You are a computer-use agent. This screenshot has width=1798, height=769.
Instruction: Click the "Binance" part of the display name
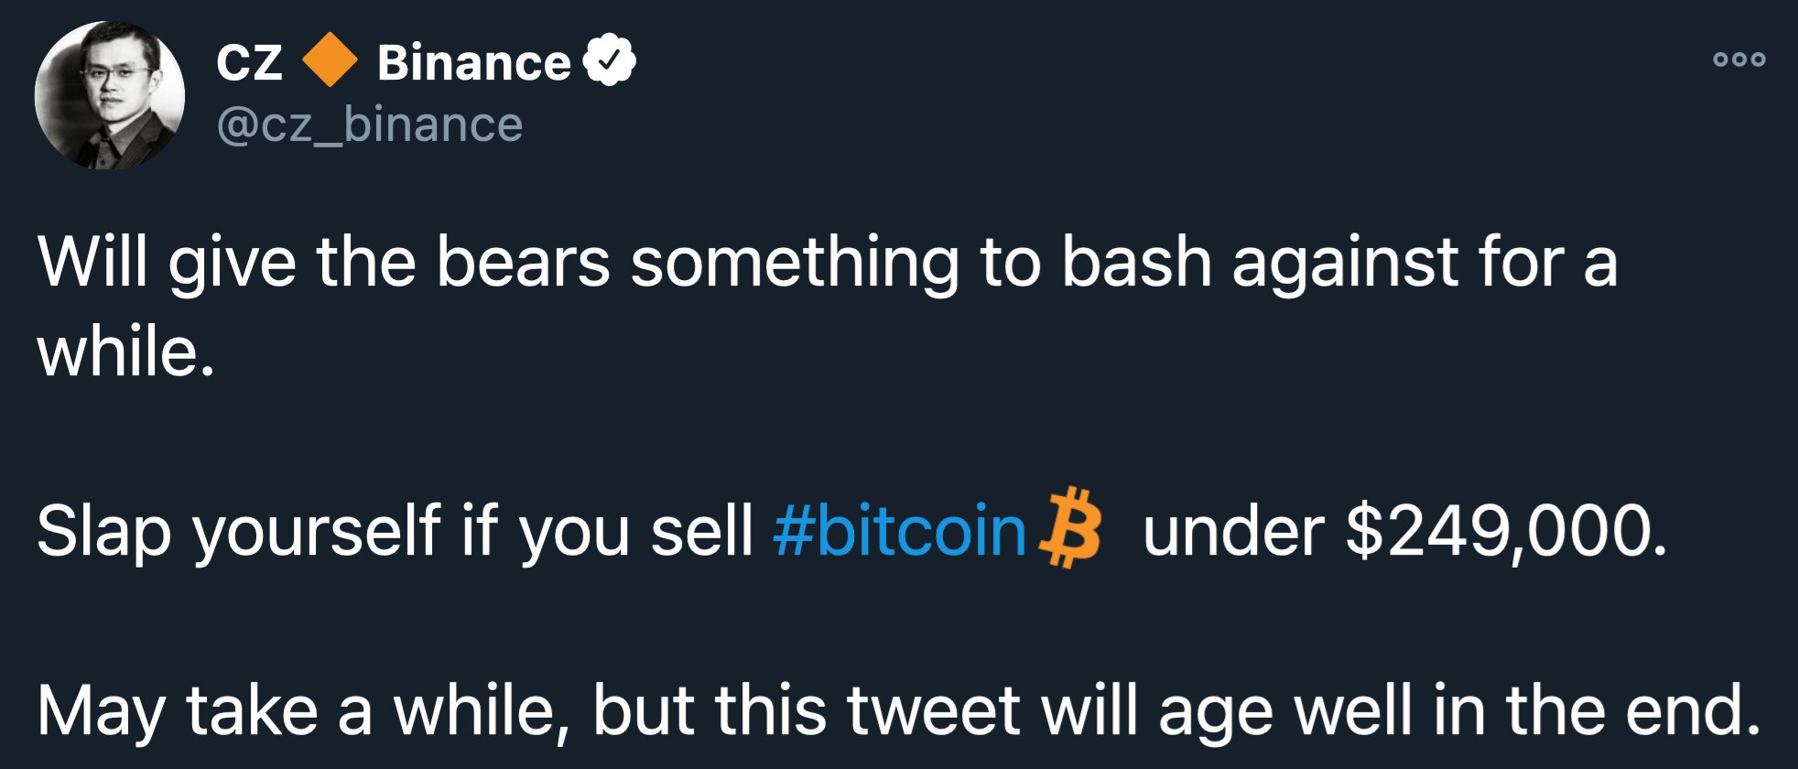pyautogui.click(x=473, y=62)
